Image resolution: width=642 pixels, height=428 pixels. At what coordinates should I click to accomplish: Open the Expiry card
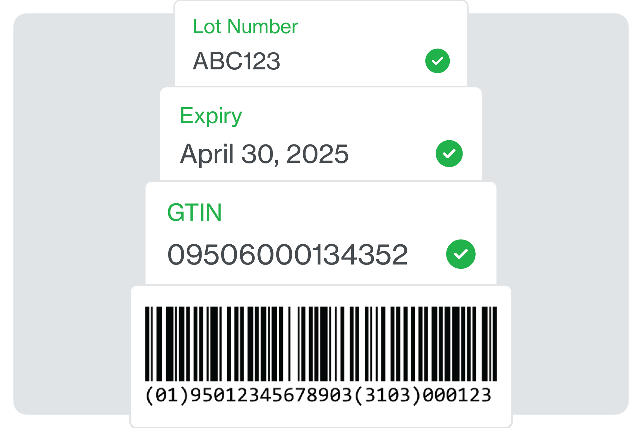321,134
